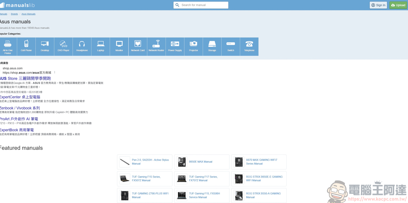The width and height of the screenshot is (408, 203).
Task: Open ad options three-dot menu
Action: [x=54, y=73]
